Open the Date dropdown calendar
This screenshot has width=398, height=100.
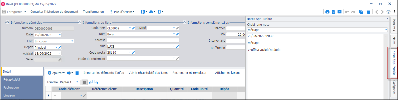pyautogui.click(x=60, y=35)
